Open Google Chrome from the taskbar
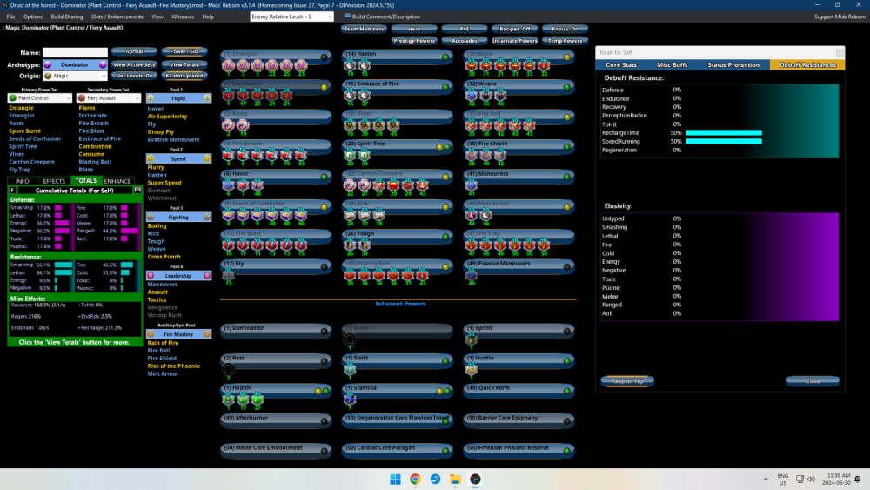This screenshot has width=870, height=490. click(415, 480)
